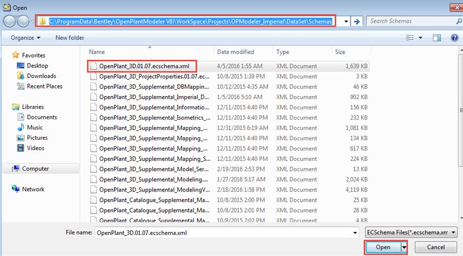Screen dimensions: 463x256
Task: Click file icon of OpenPlant_3D.01.07.ecschema.xml
Action: click(x=94, y=66)
